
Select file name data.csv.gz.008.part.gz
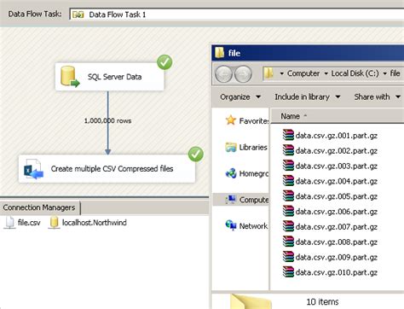(x=337, y=242)
